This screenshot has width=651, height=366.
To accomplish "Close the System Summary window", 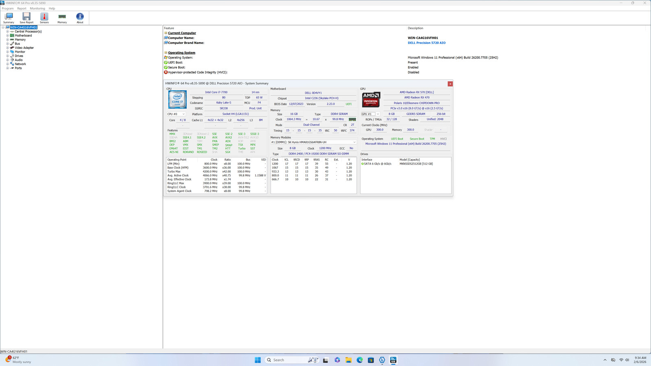I will click(450, 84).
